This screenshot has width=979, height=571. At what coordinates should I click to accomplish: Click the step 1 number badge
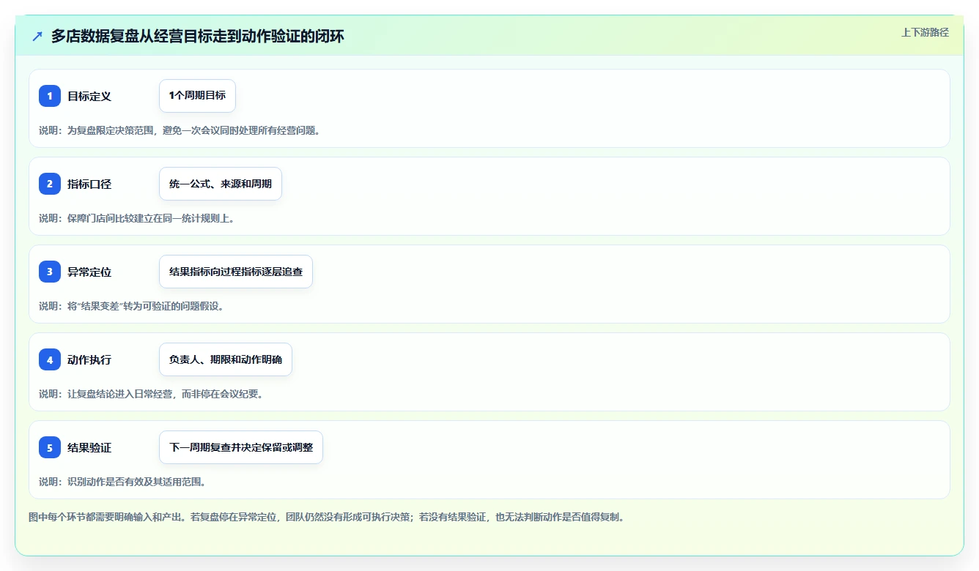50,96
